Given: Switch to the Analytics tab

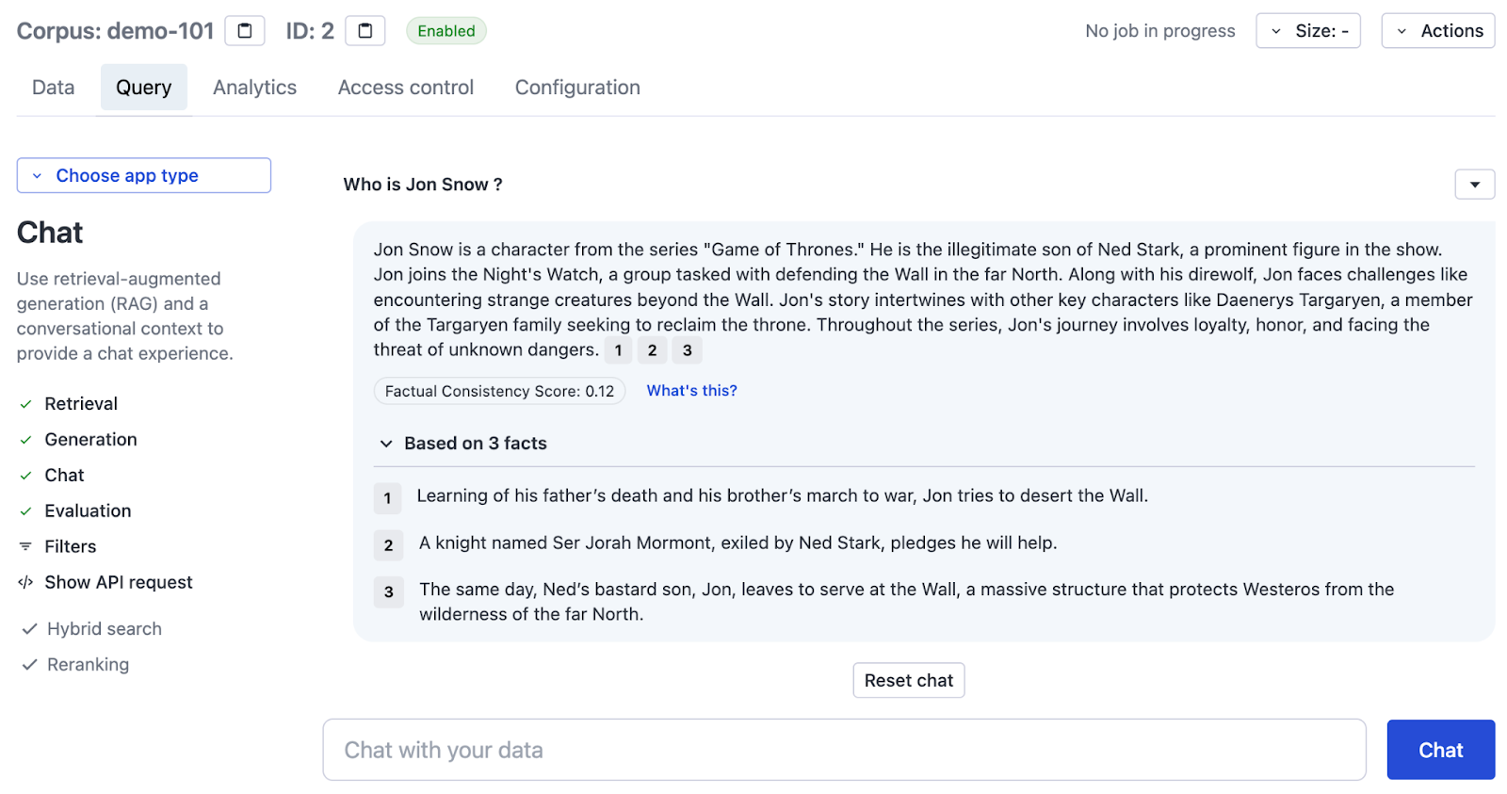Looking at the screenshot, I should pyautogui.click(x=254, y=88).
